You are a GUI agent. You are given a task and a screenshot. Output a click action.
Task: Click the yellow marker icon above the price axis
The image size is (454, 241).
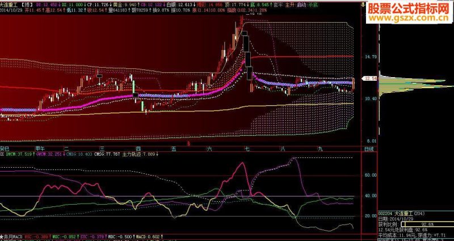[362, 5]
